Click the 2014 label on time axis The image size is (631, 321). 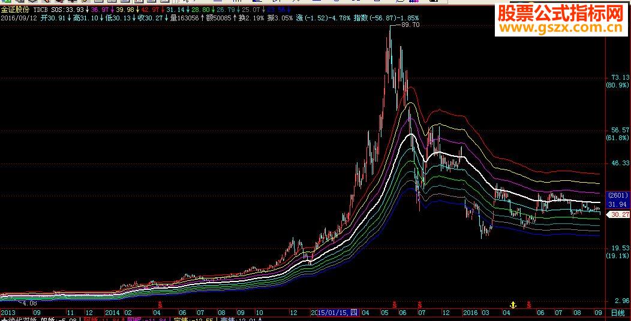coord(112,312)
